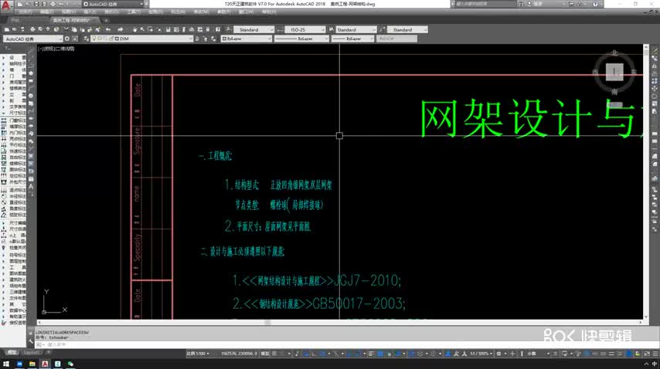
Task: Click the 东 compass label on ViewCube
Action: coord(634,72)
